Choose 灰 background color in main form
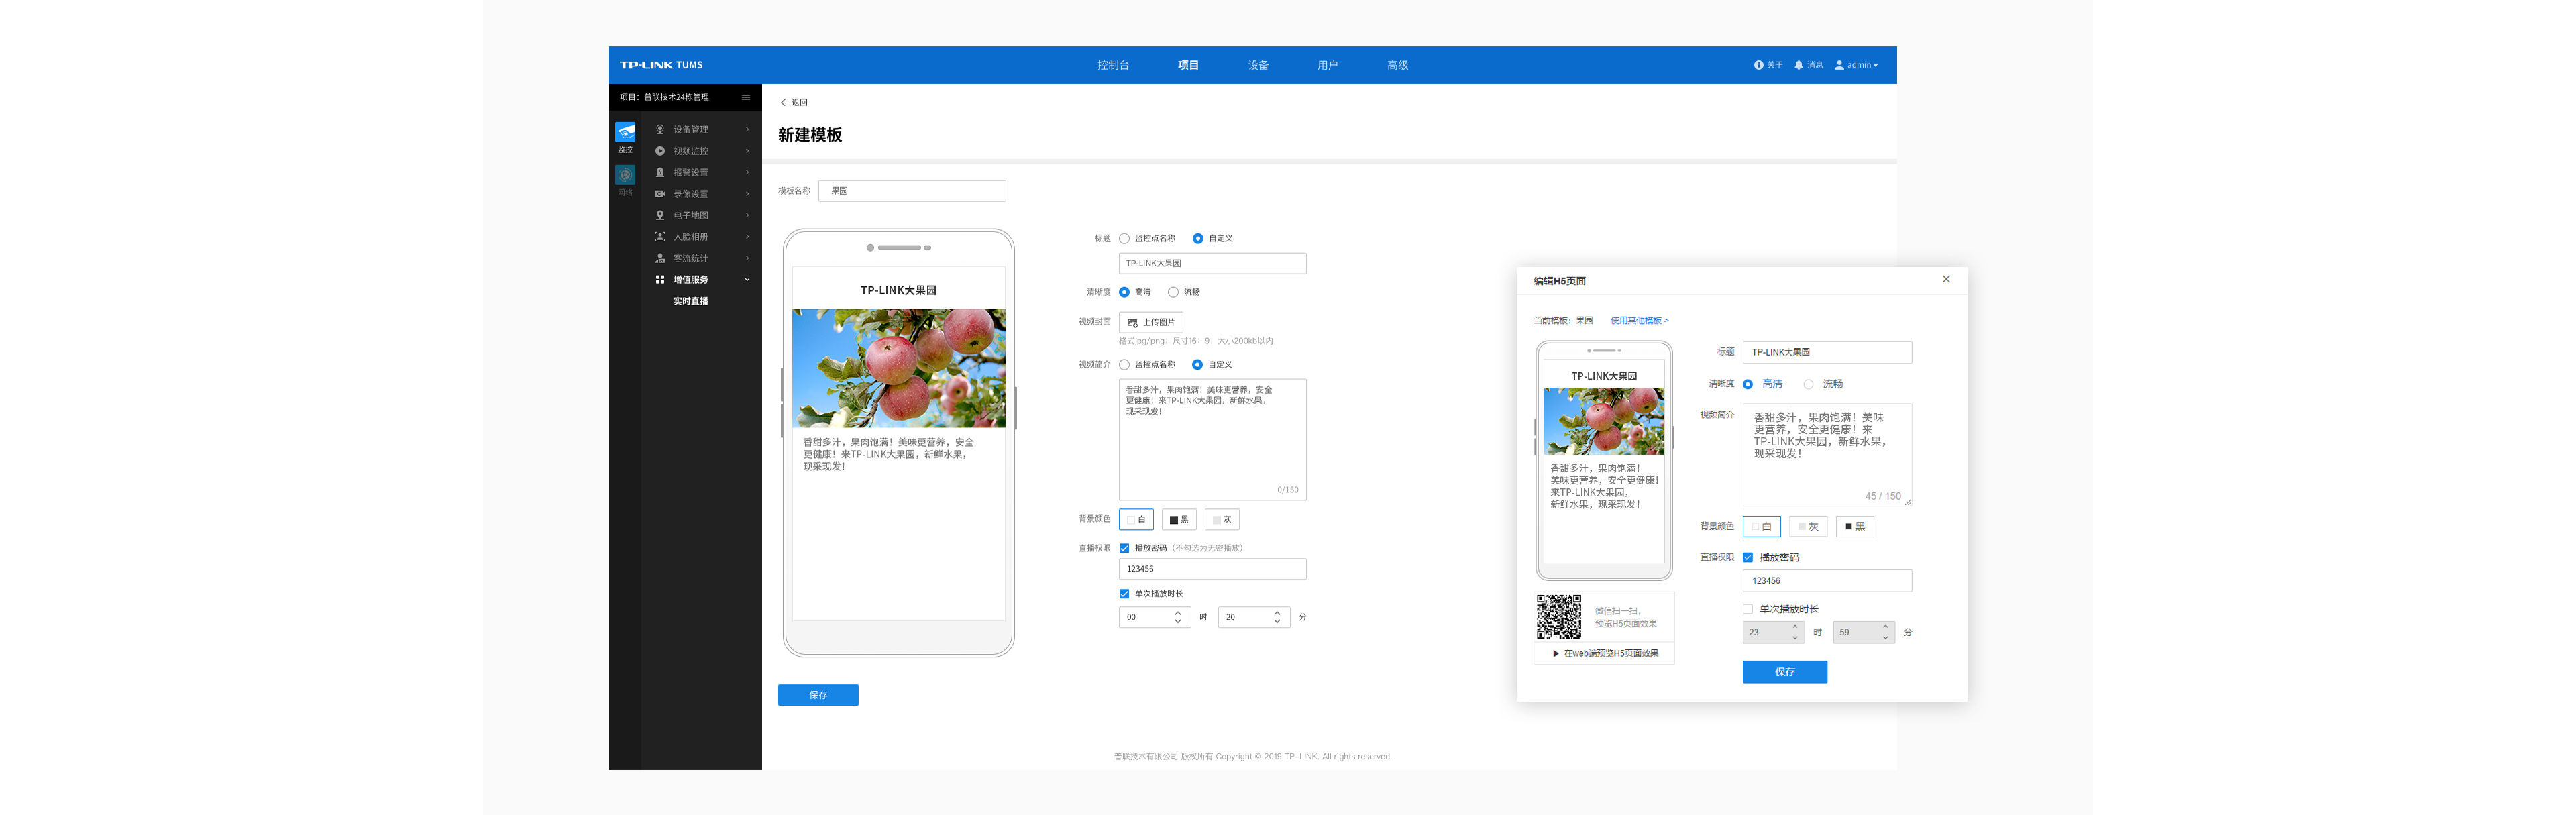Screen dimensions: 2576x815 (x=1222, y=520)
